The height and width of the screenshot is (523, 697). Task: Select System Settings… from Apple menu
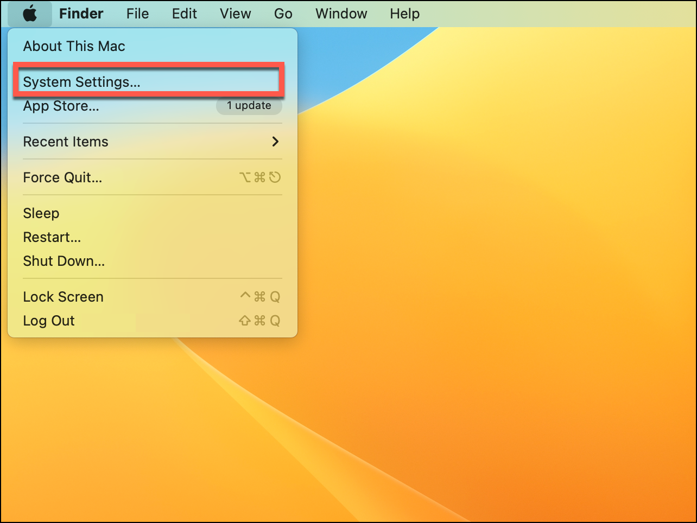(x=153, y=82)
